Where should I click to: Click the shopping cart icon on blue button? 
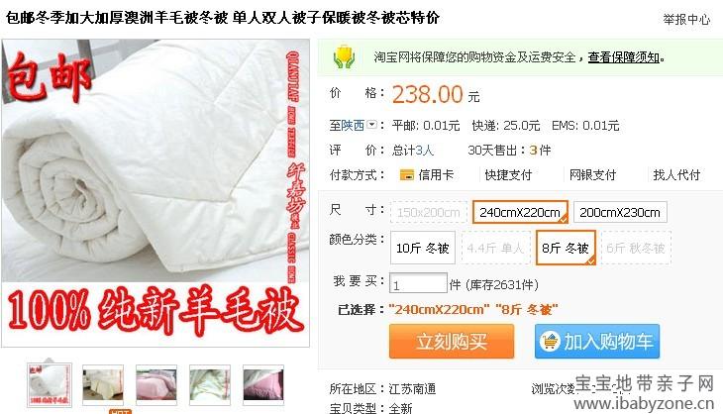pyautogui.click(x=550, y=342)
